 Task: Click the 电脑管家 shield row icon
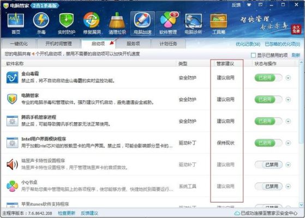click(x=12, y=99)
